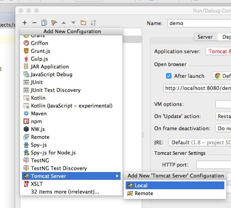Click the XSLT red icon

click(x=26, y=184)
